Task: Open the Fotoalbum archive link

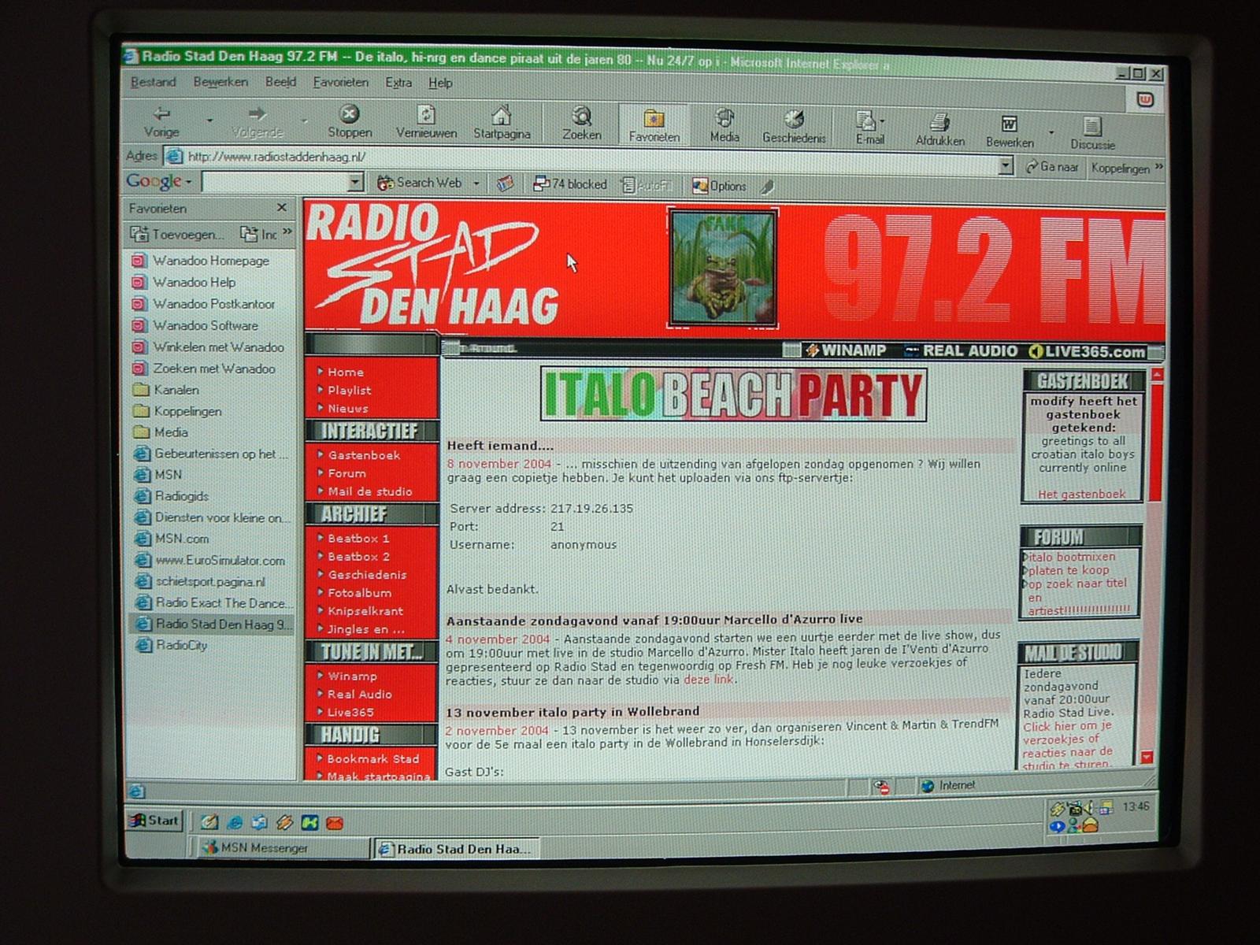Action: (359, 593)
